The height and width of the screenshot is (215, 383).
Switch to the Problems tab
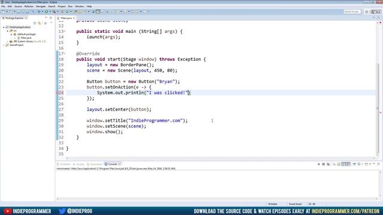[63, 164]
